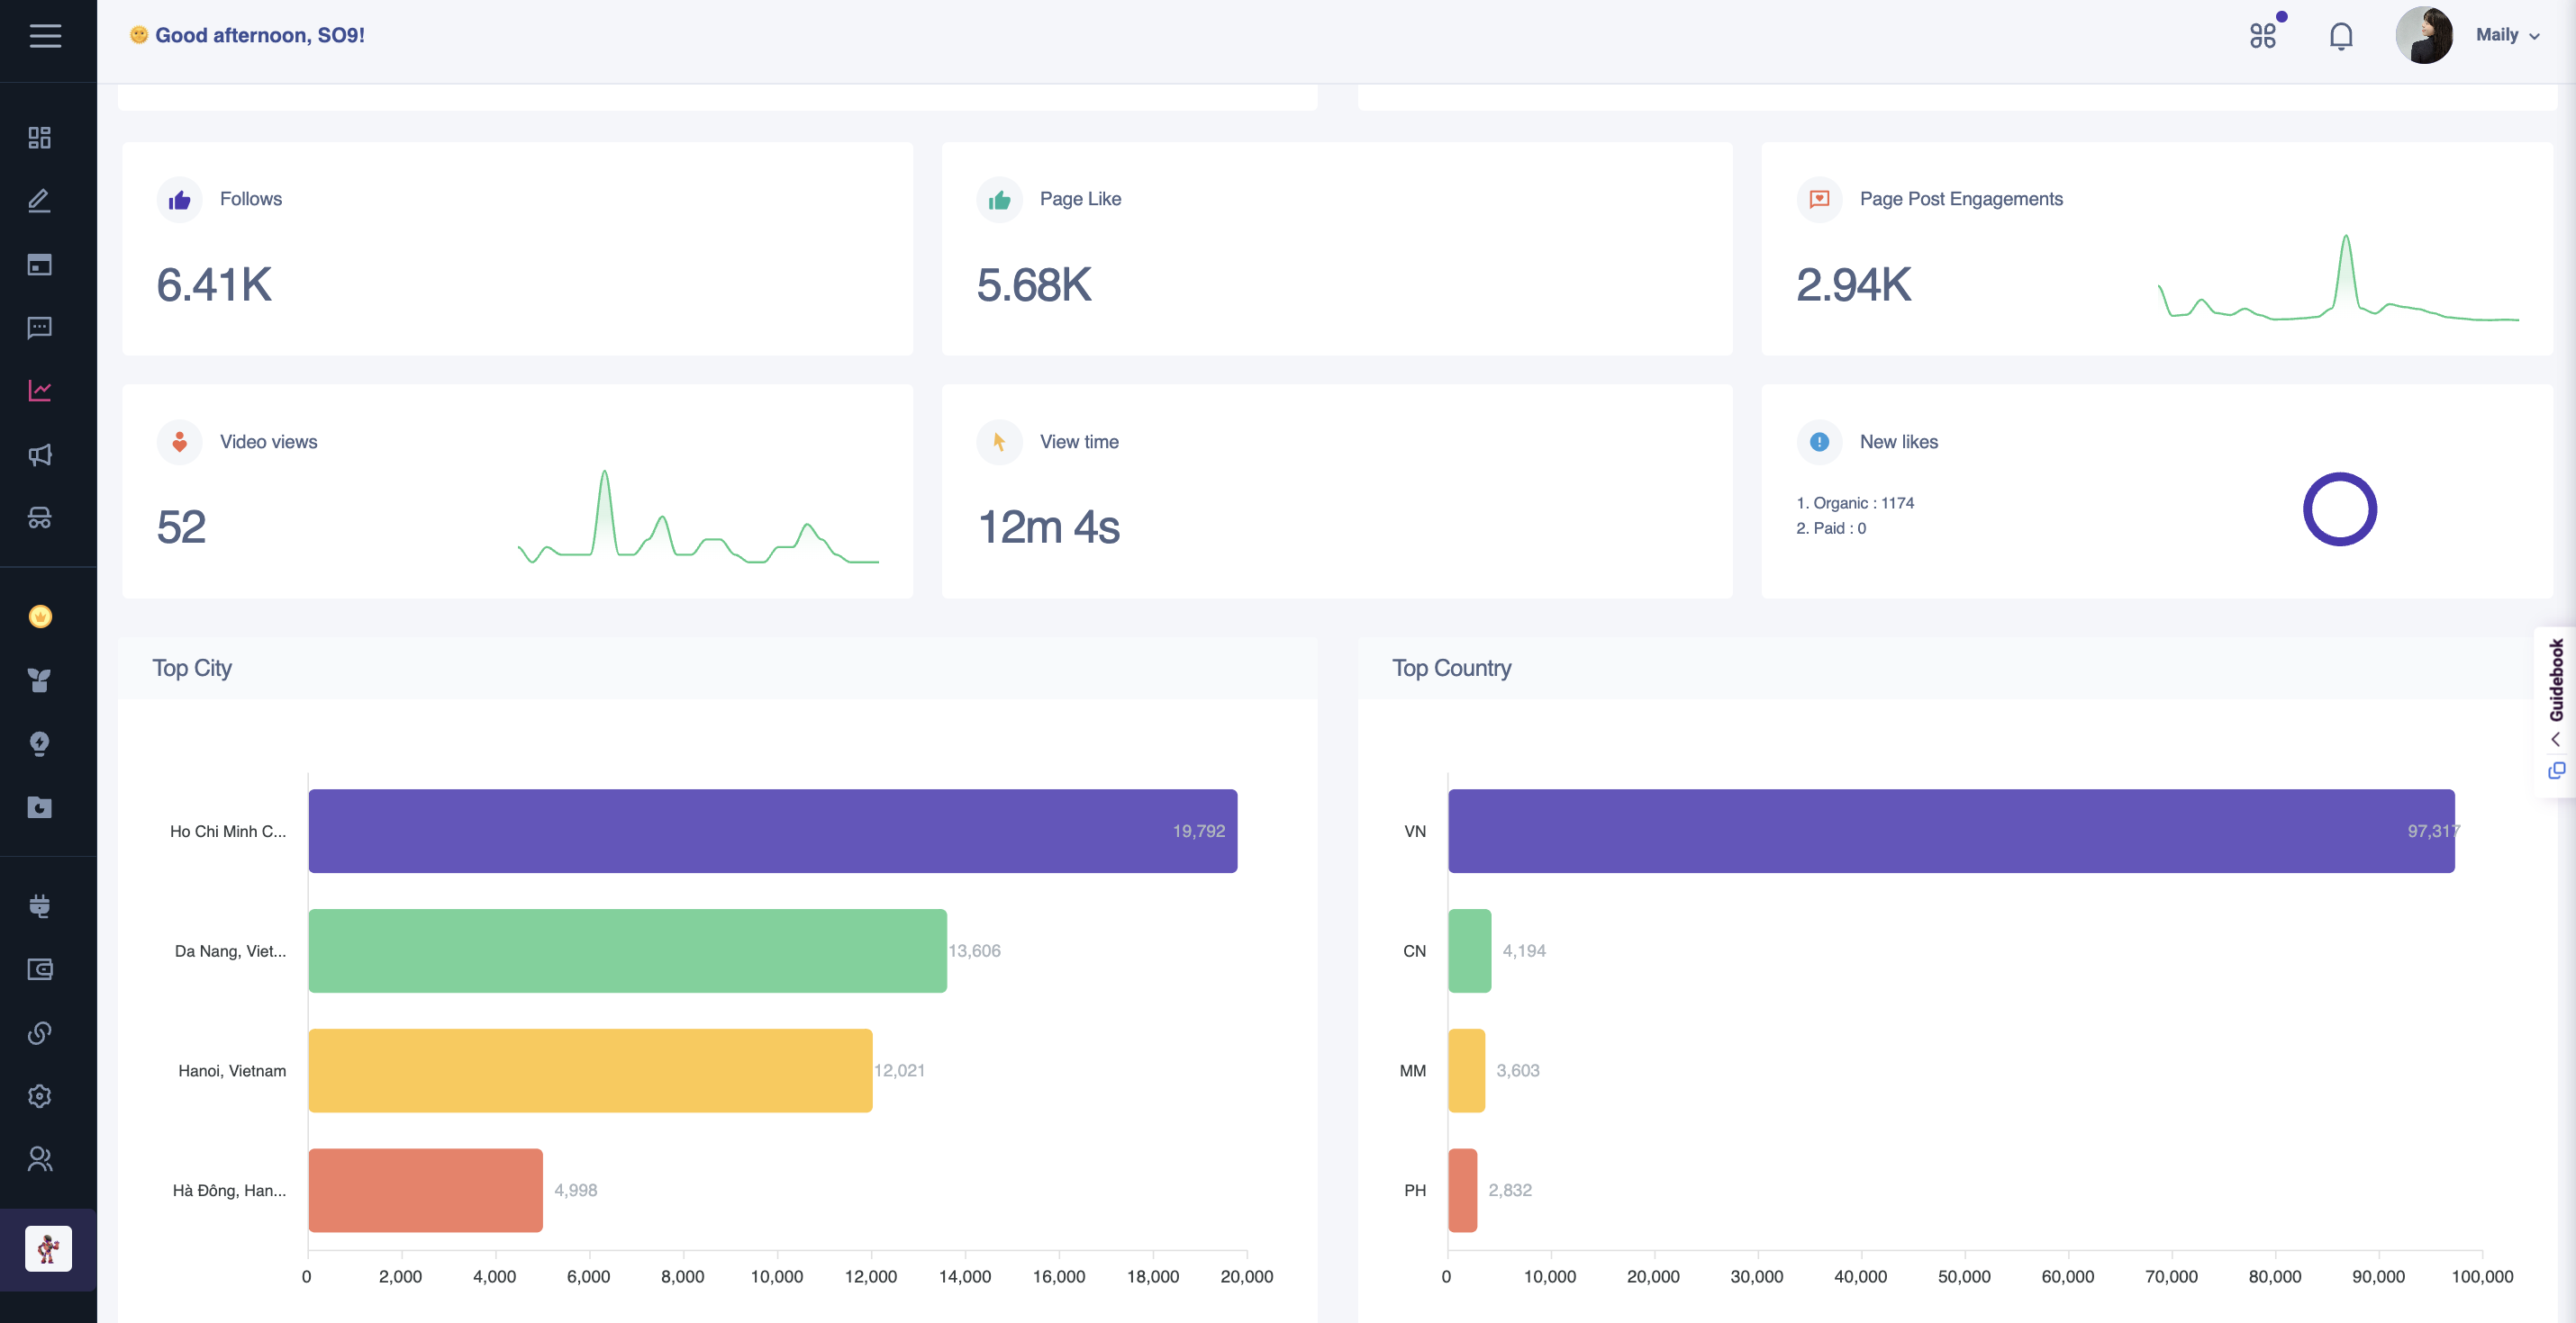Open the hamburger menu
This screenshot has width=2576, height=1323.
coord(45,36)
